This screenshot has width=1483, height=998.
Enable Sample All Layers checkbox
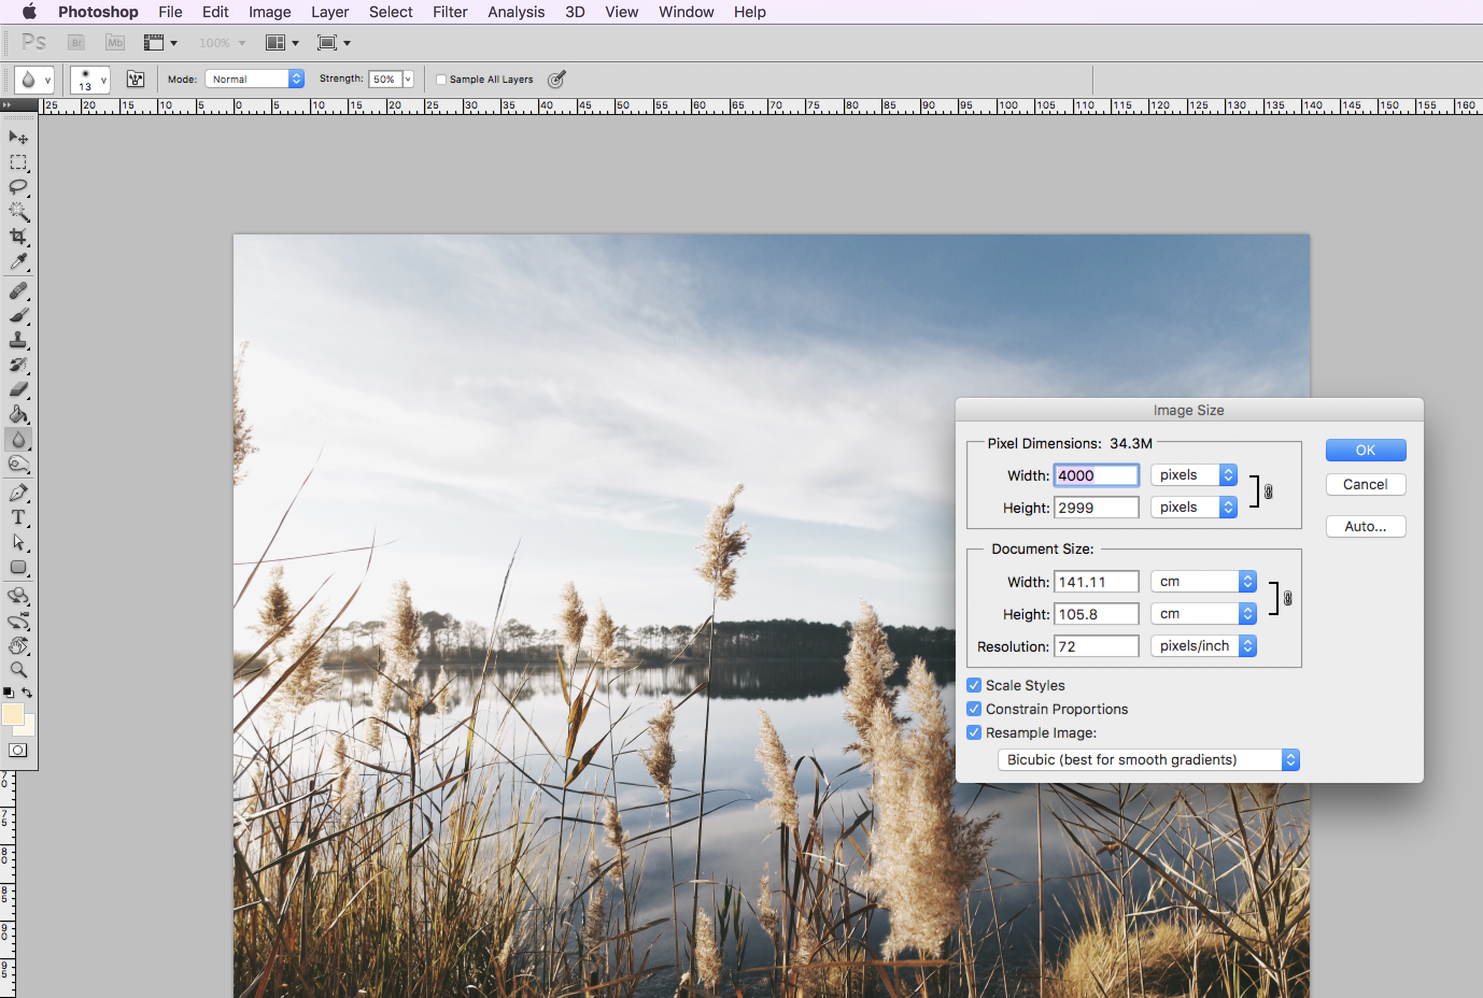click(x=441, y=80)
